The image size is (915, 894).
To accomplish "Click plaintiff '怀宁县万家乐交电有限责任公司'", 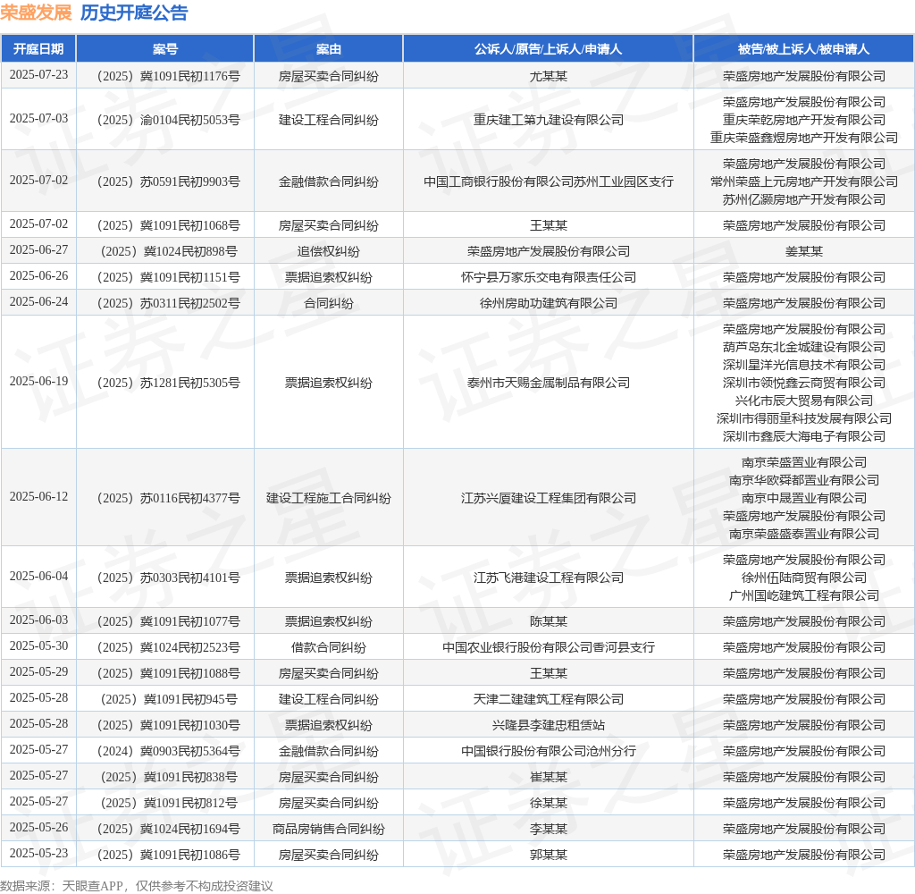I will 548,277.
